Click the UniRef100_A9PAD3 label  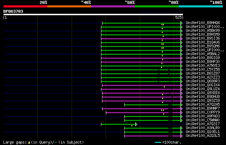click(203, 116)
